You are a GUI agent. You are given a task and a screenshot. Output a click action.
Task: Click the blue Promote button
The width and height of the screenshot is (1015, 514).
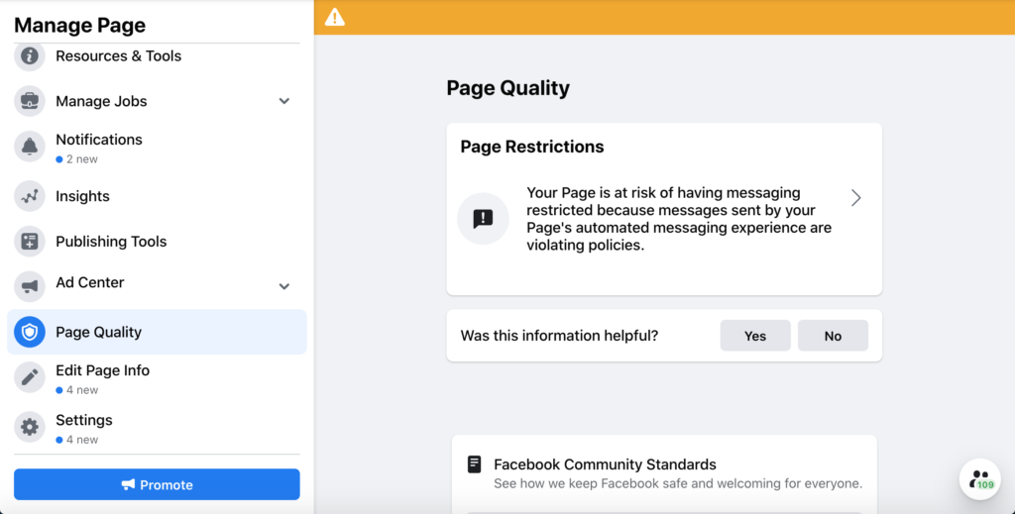point(157,484)
